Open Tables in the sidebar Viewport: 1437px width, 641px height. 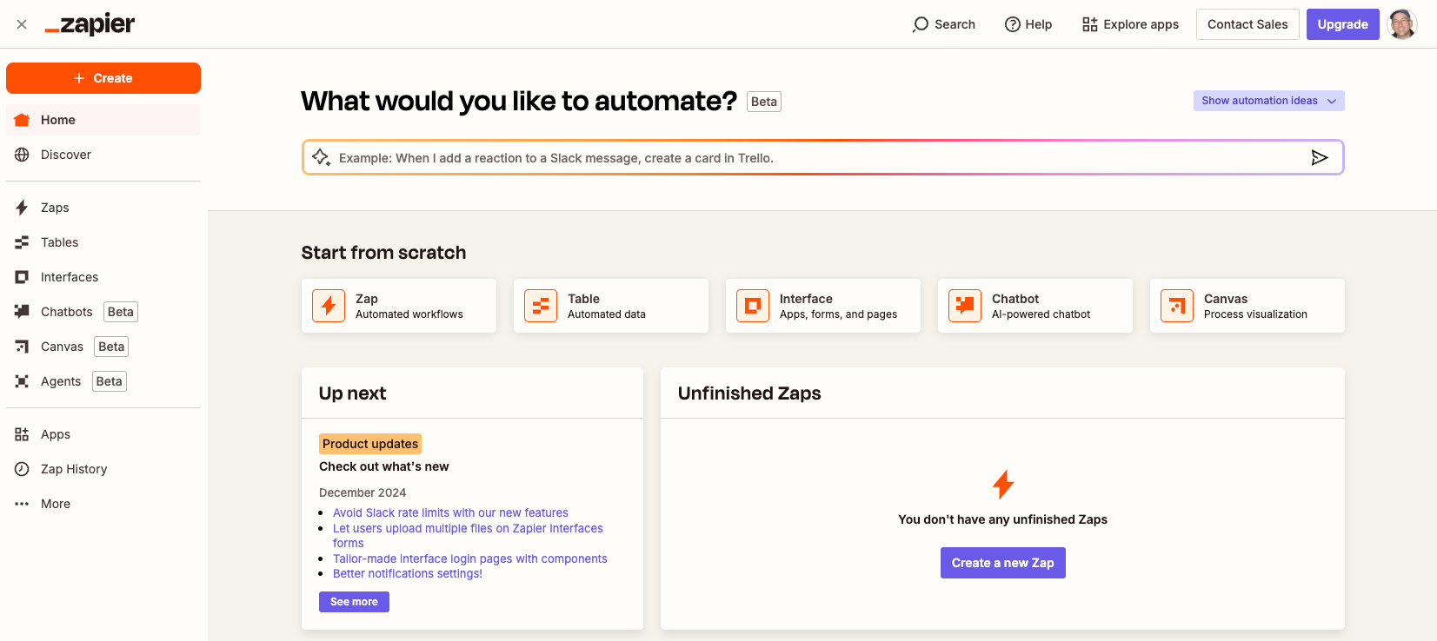coord(103,242)
